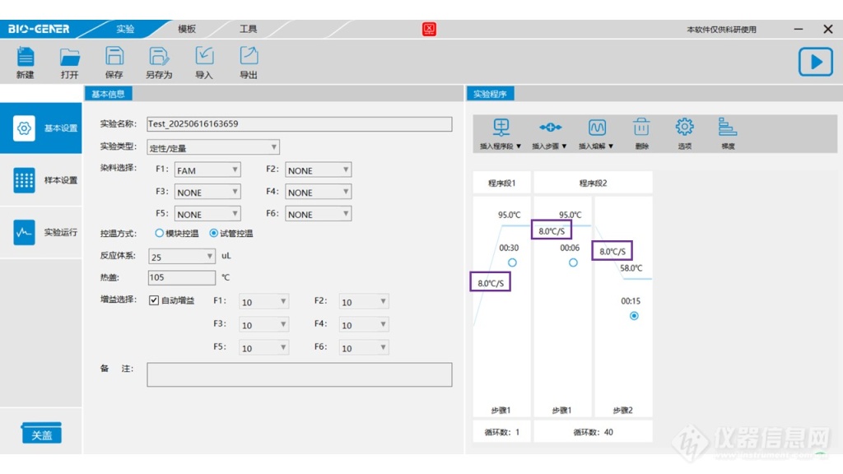Select the 试管控温 radio button
Screen dimensions: 843x474
click(214, 234)
